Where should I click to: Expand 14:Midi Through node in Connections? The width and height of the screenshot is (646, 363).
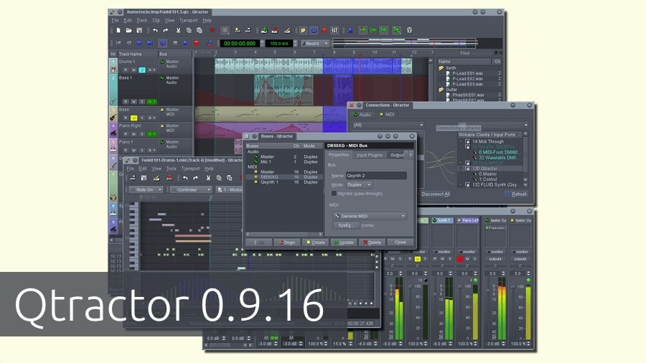(461, 141)
